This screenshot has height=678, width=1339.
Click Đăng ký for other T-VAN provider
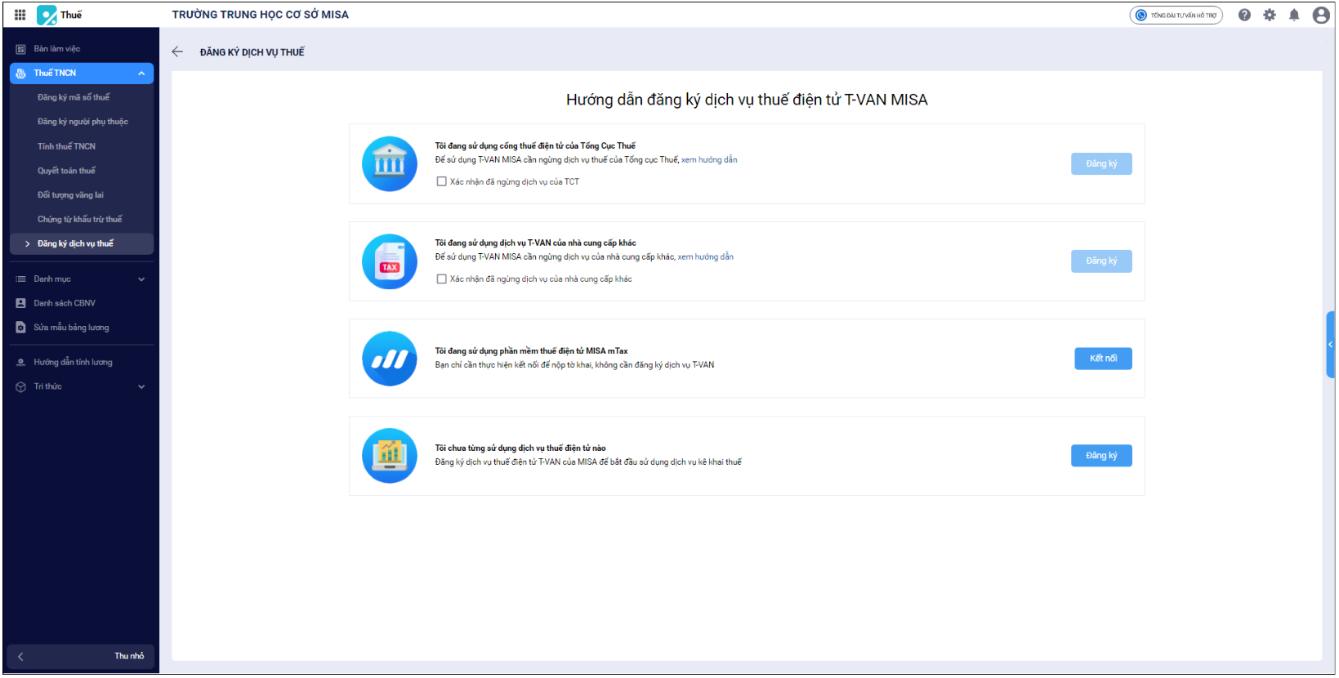[x=1101, y=261]
